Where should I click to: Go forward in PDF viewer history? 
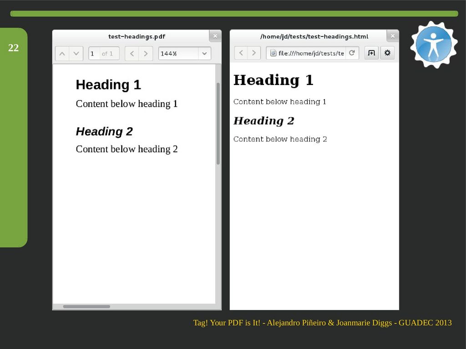coord(146,54)
